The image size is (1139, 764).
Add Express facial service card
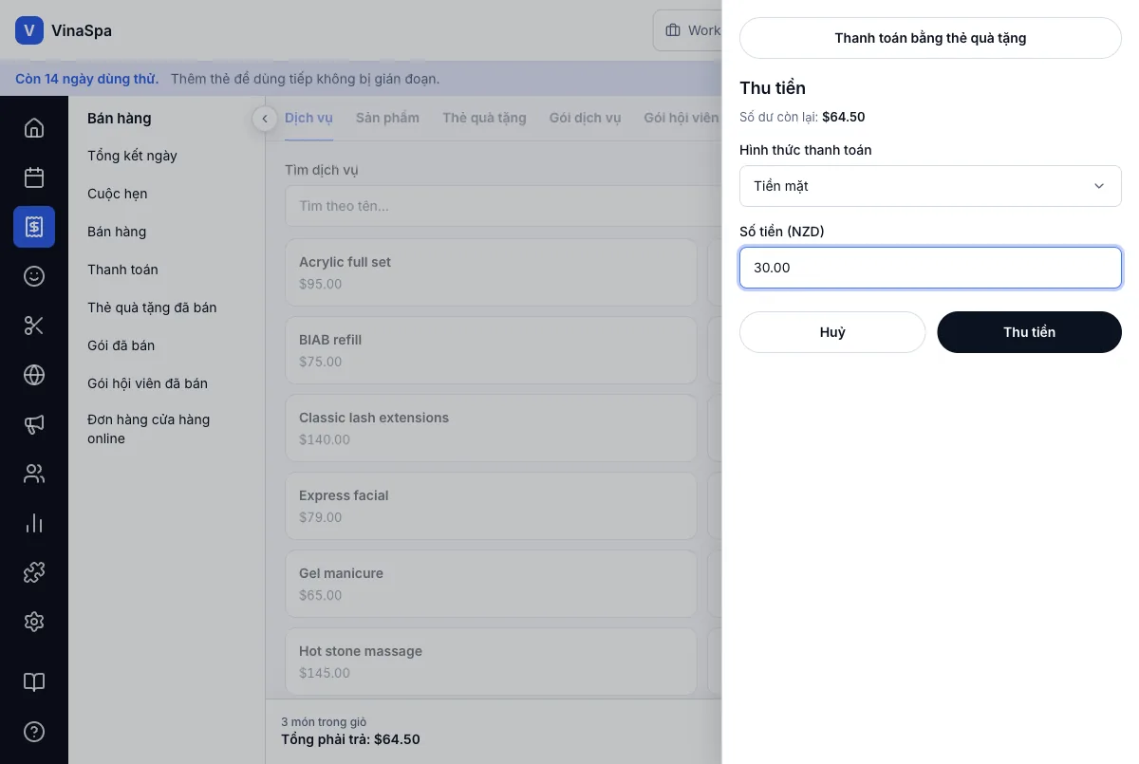491,506
